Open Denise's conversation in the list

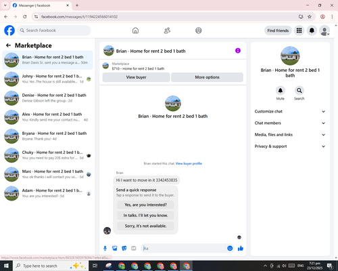pos(47,98)
